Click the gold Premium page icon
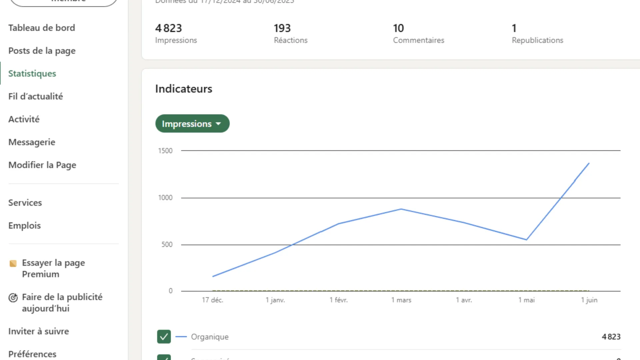Screen dimensions: 640x360 [13, 263]
